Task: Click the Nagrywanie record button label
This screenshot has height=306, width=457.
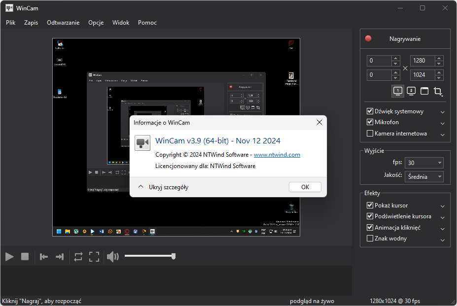Action: pyautogui.click(x=405, y=39)
